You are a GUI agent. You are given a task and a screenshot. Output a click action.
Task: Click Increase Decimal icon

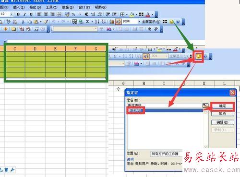[93, 14]
